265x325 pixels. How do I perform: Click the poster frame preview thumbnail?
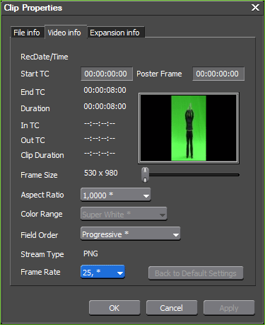[x=189, y=128]
